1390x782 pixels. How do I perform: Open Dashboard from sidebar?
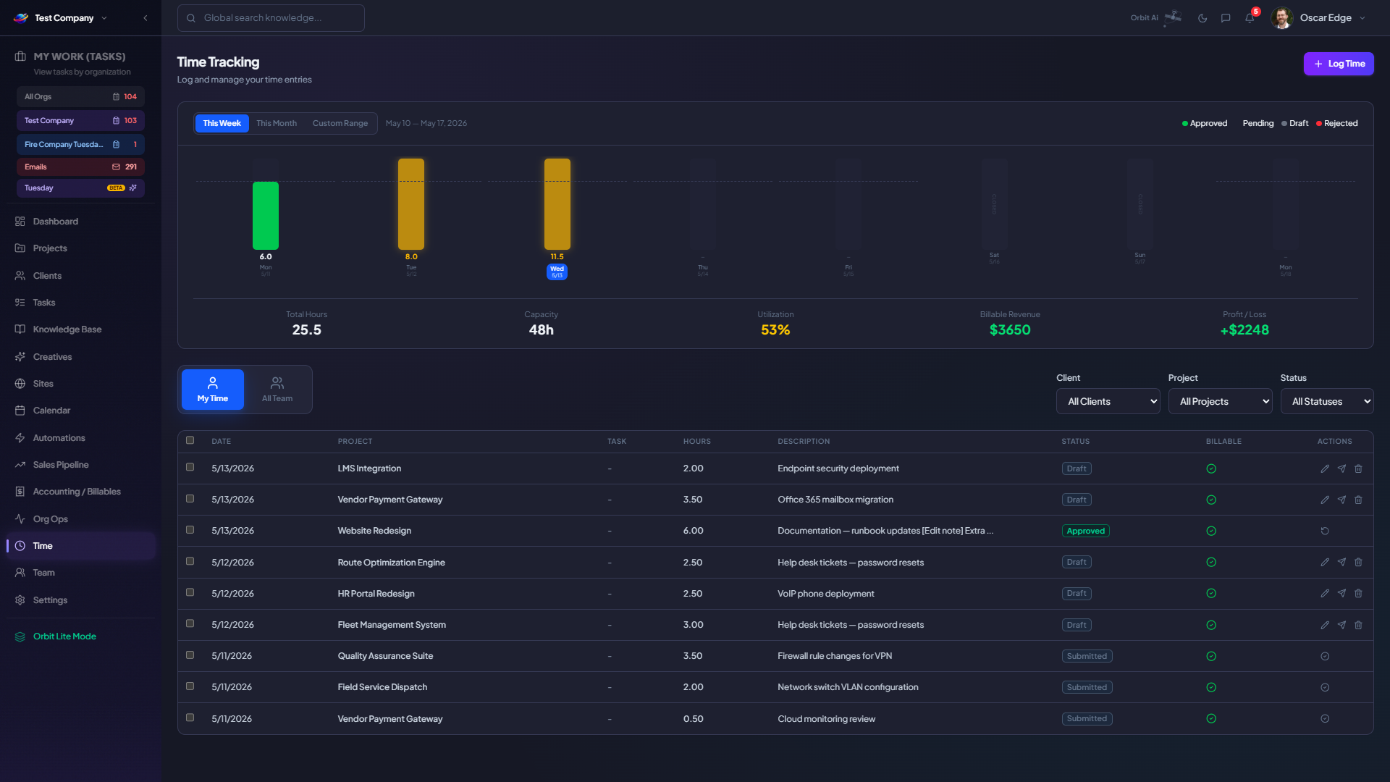click(x=80, y=222)
